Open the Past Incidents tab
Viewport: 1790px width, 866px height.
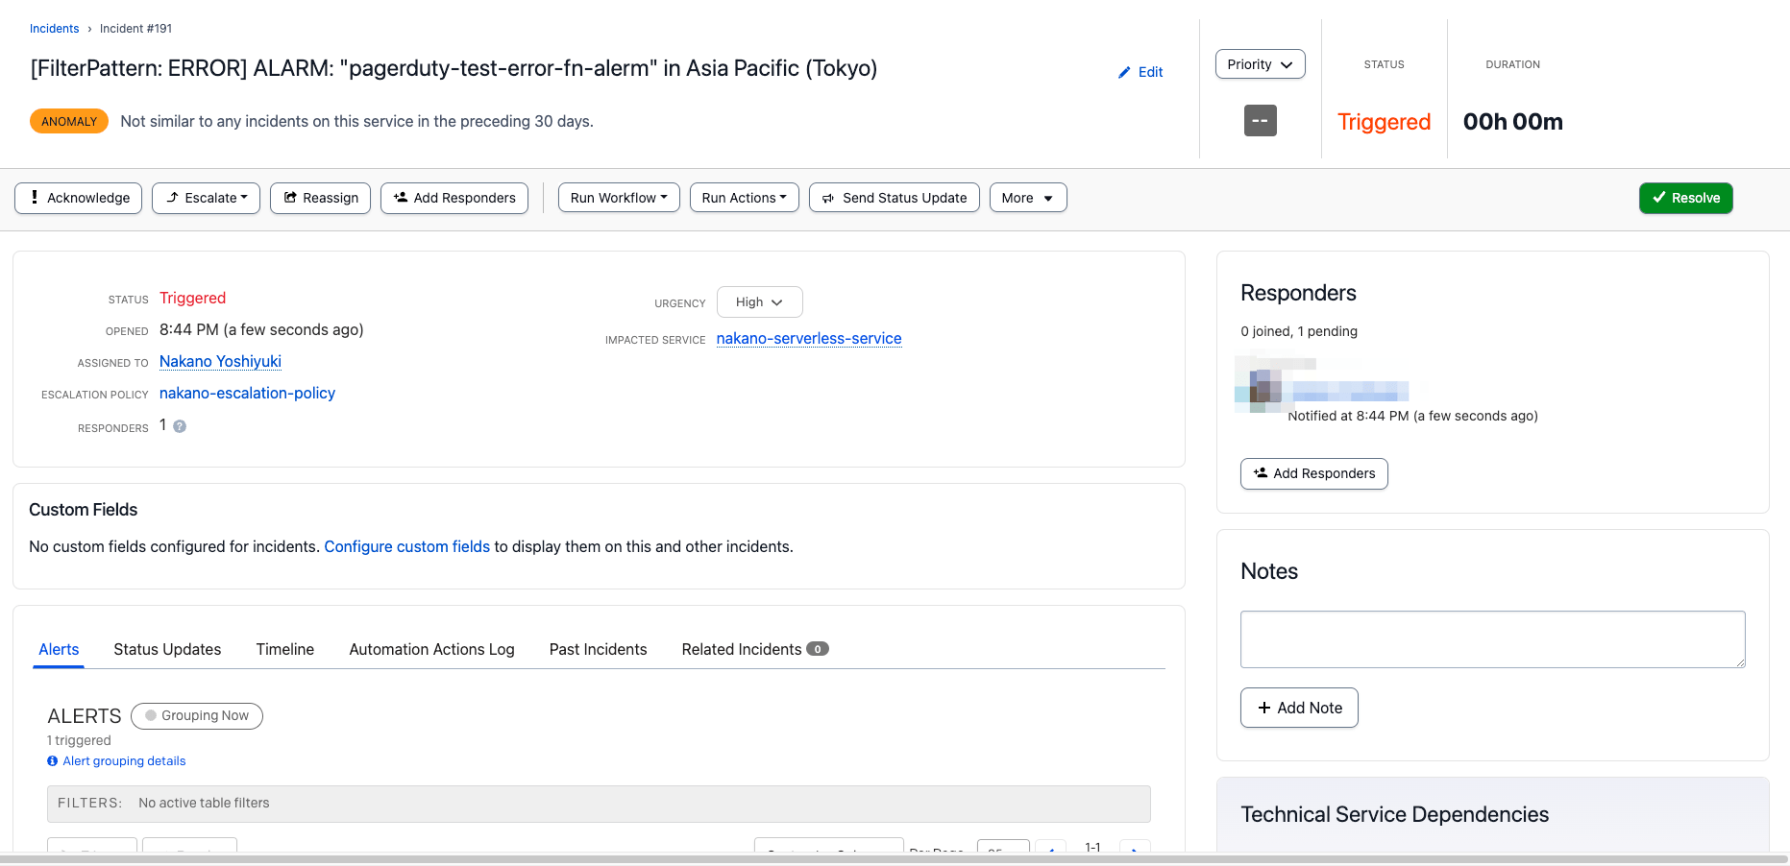tap(598, 649)
